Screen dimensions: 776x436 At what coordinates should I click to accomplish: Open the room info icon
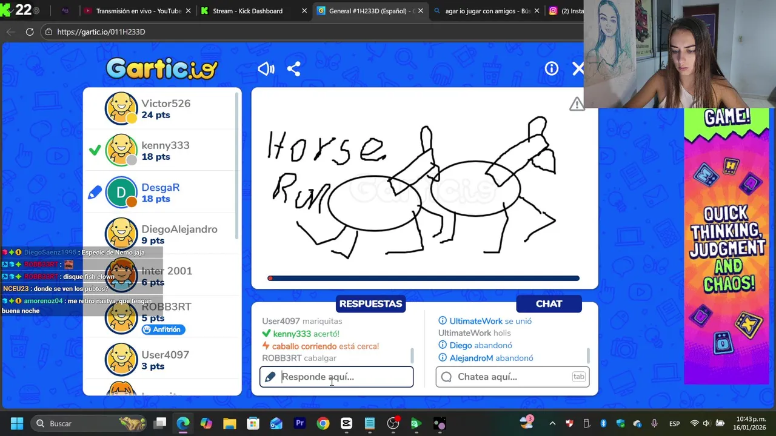tap(551, 68)
